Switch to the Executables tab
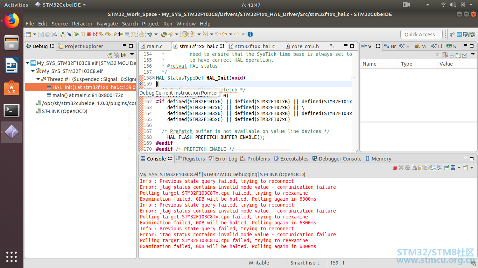478x268 pixels. point(291,158)
